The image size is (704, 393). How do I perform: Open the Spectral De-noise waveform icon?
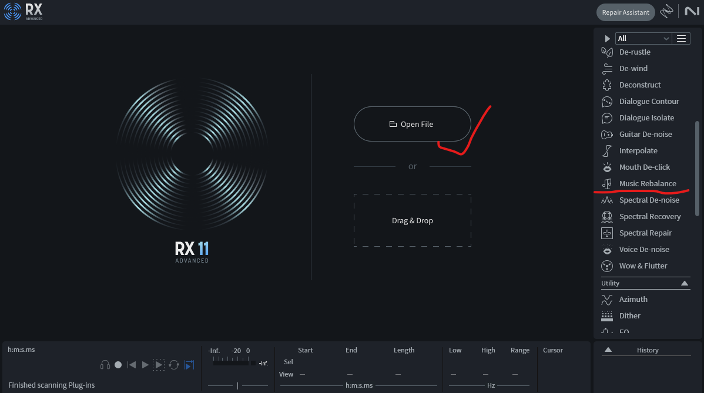(607, 200)
